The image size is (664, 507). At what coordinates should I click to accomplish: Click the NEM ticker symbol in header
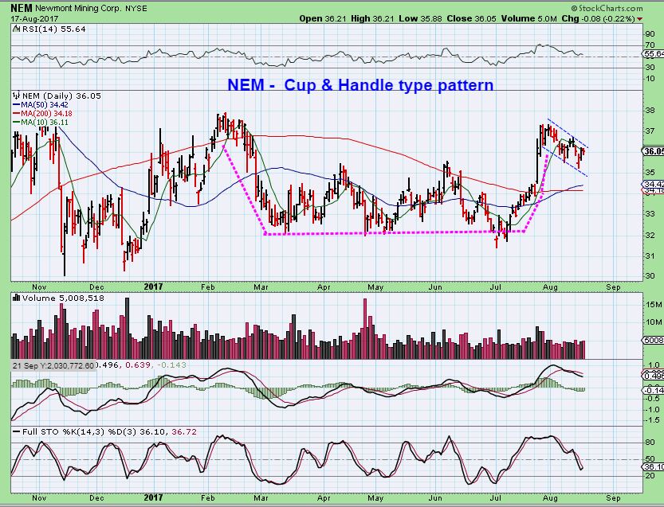[22, 8]
